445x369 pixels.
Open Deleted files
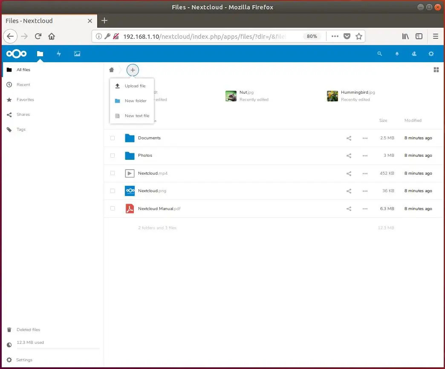click(53, 329)
